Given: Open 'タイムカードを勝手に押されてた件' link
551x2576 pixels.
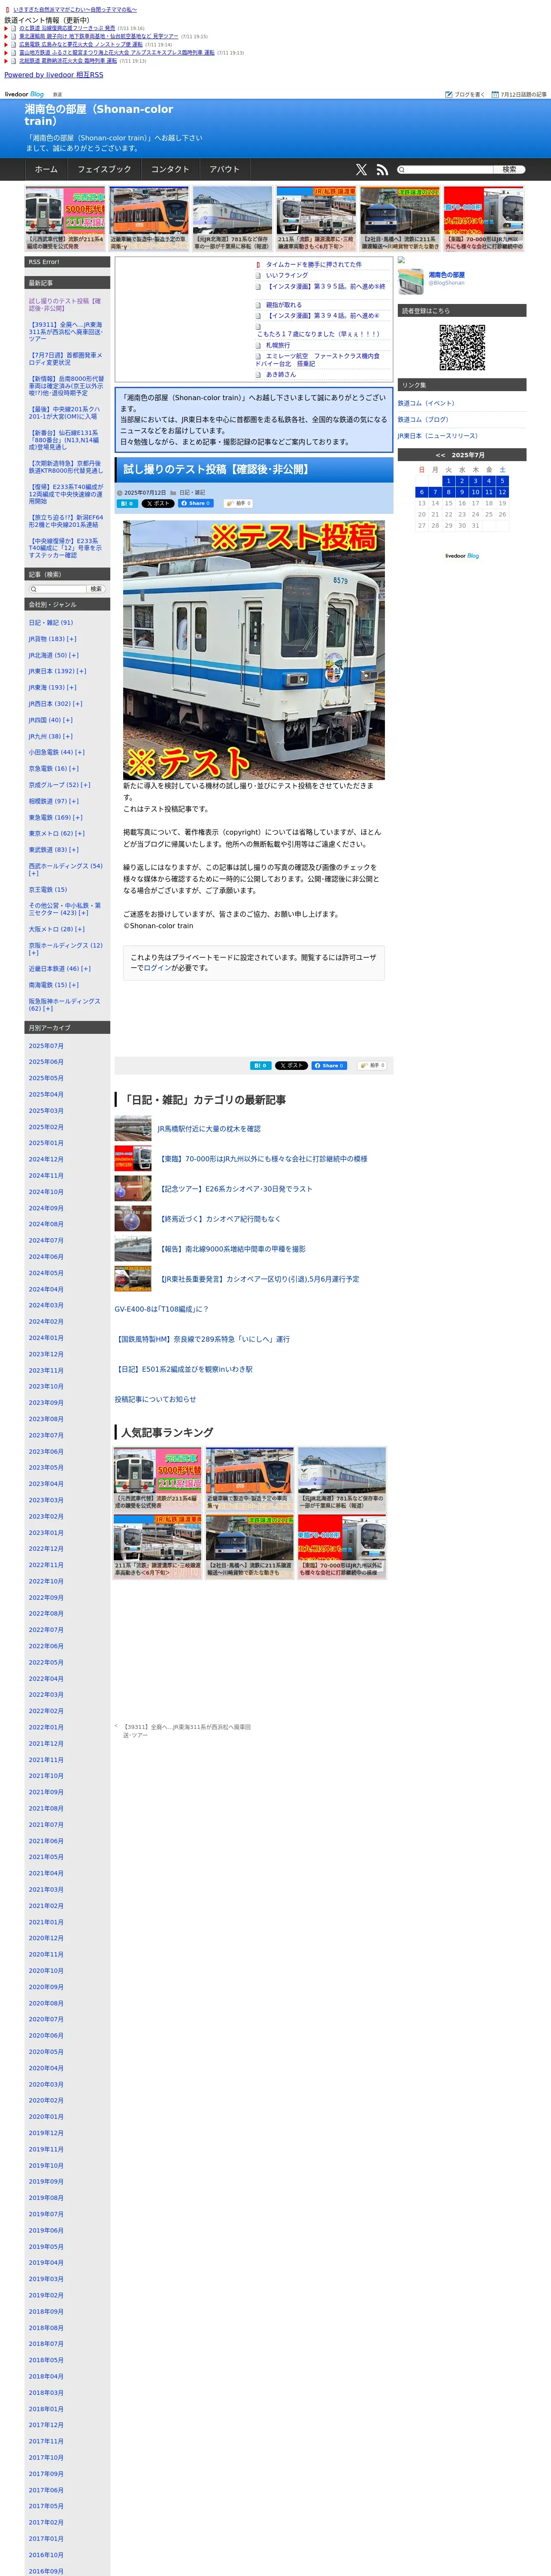Looking at the screenshot, I should (x=314, y=265).
